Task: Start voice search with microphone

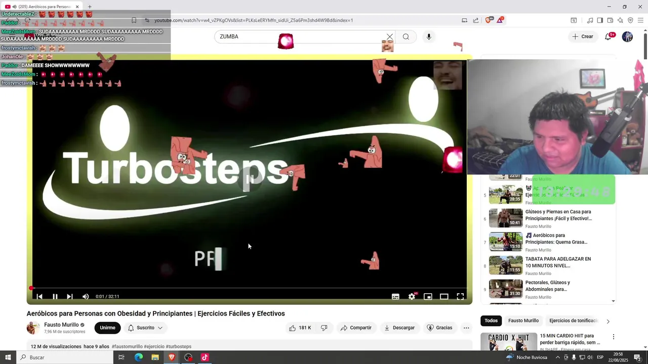Action: [429, 36]
